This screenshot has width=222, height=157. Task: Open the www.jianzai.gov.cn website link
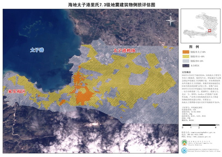(199, 137)
